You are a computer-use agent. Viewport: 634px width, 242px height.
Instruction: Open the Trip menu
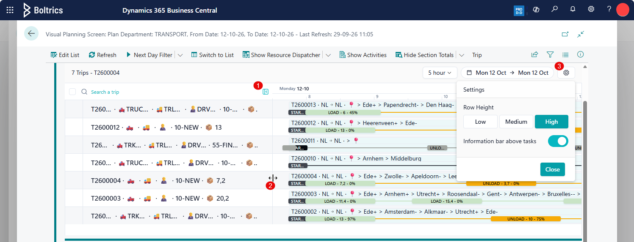[x=477, y=55]
